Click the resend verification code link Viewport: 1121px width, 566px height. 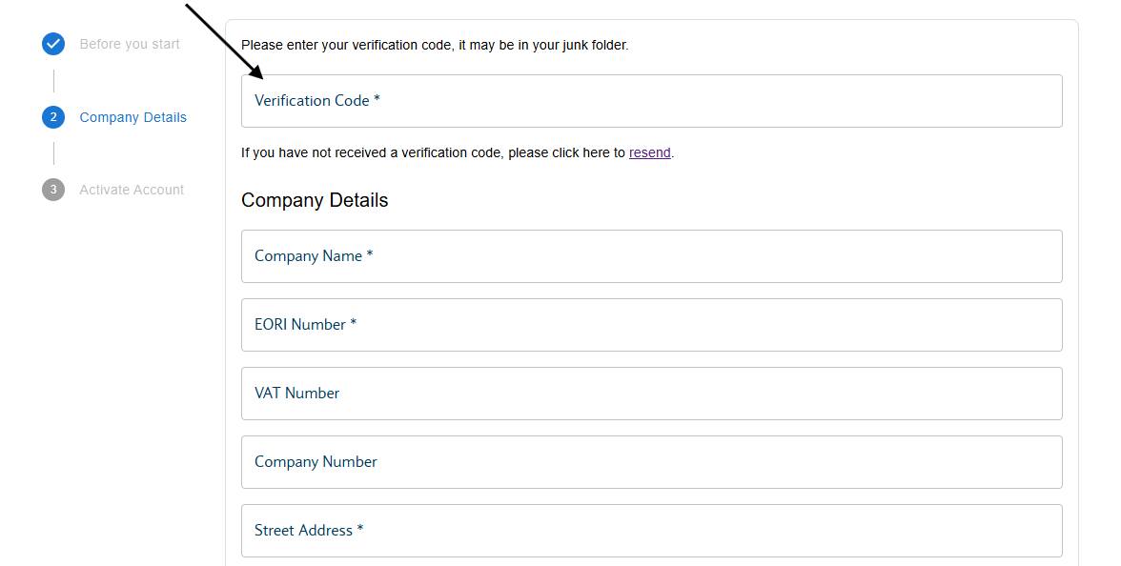point(649,152)
